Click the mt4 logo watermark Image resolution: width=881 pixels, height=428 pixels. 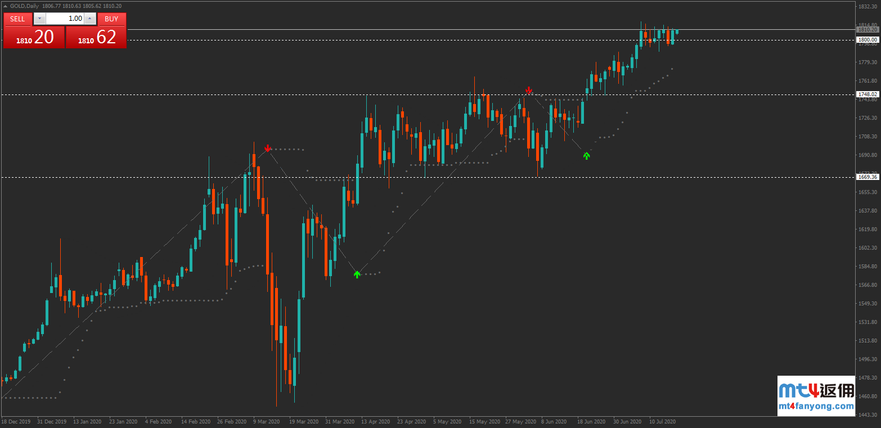(x=816, y=391)
